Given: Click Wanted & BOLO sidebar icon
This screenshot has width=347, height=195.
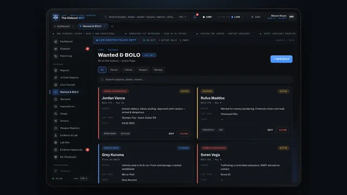Looking at the screenshot, I should pos(55,92).
